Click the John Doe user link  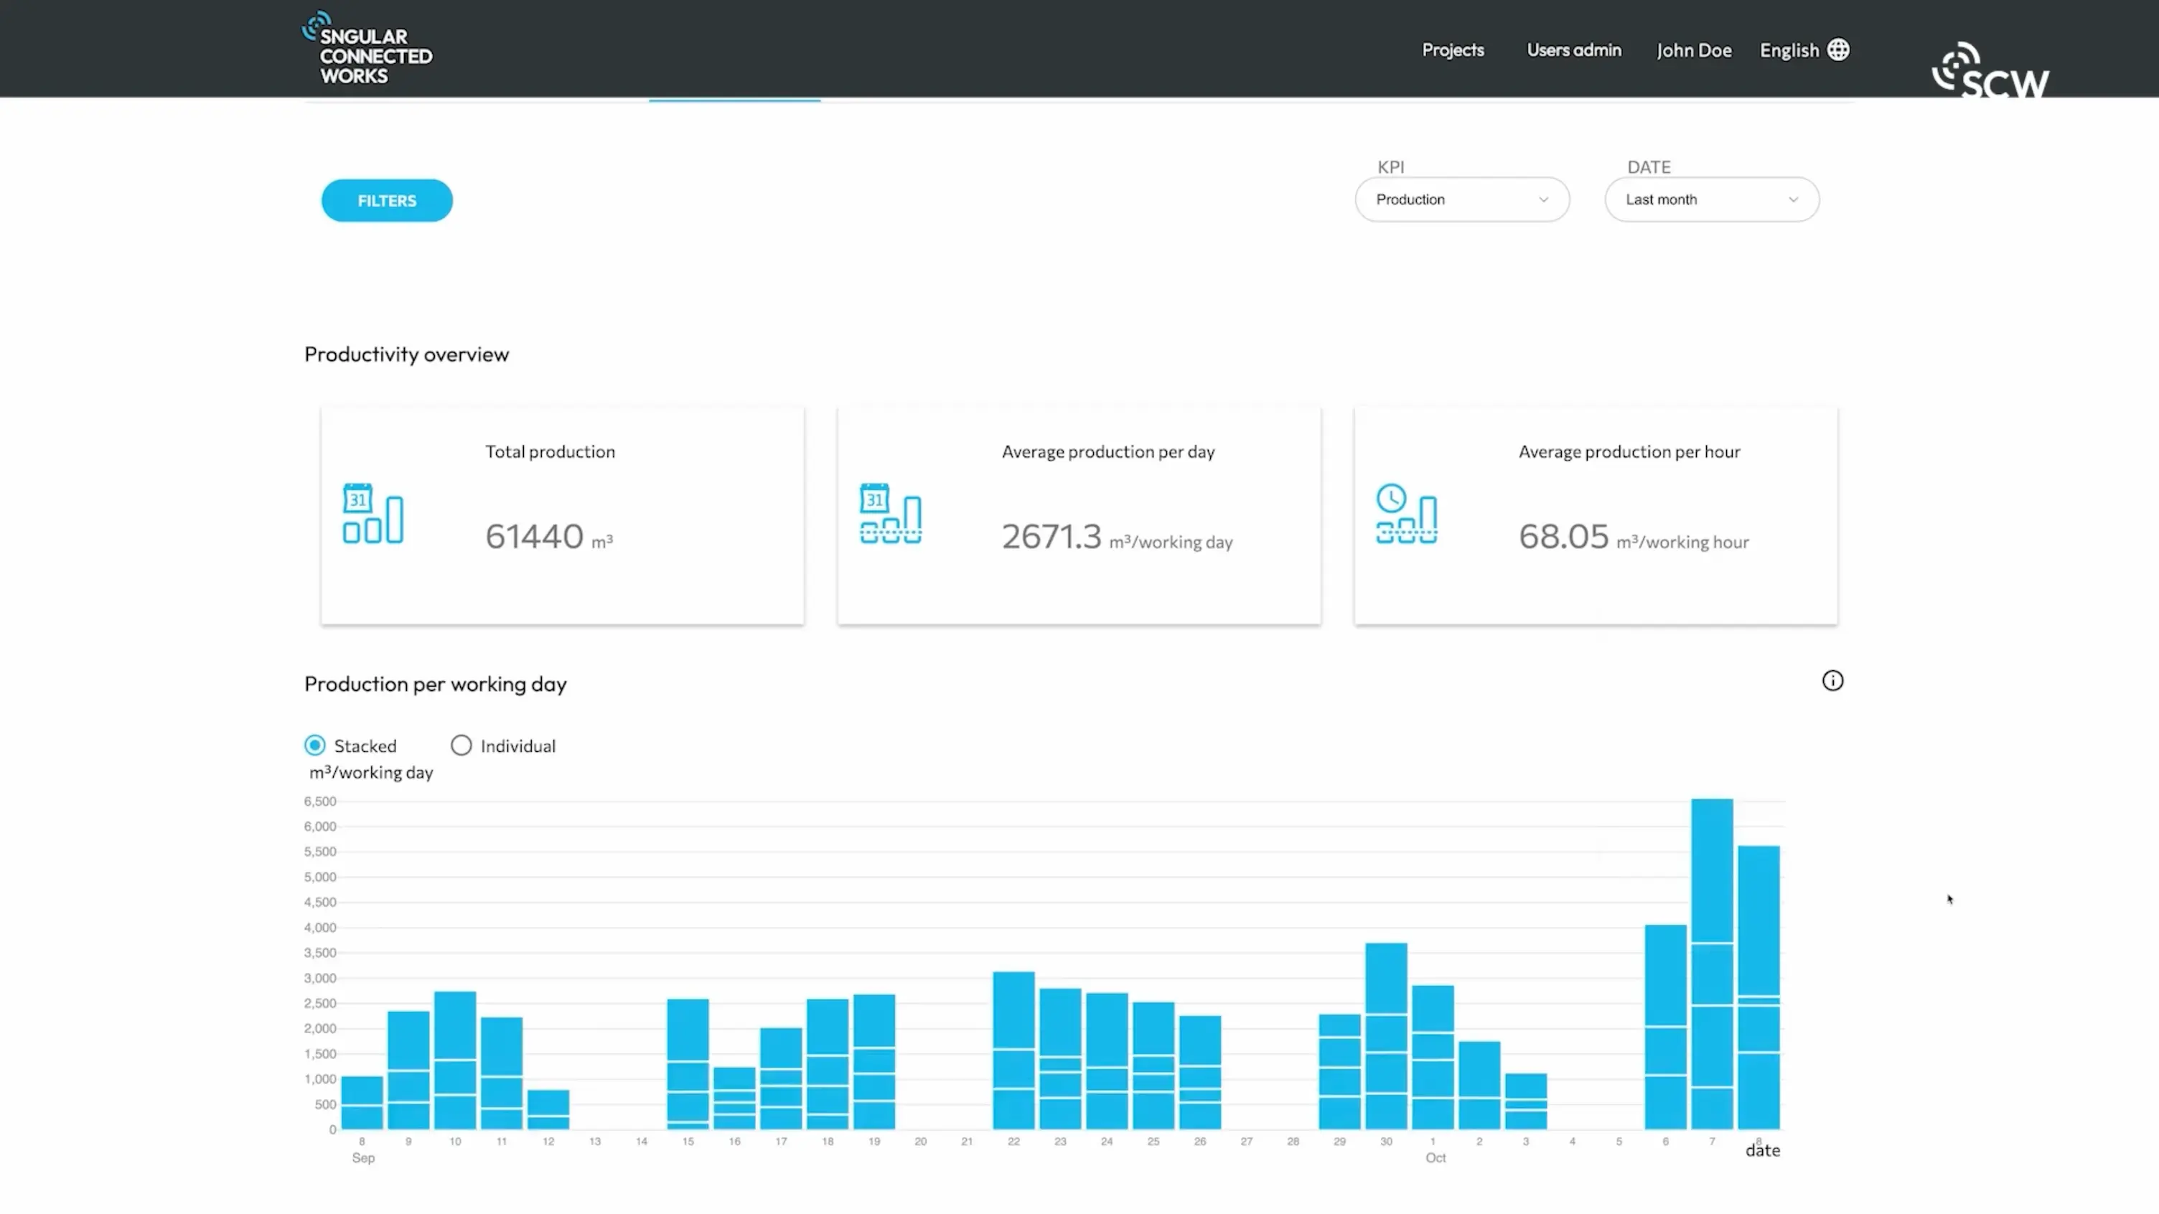(1693, 50)
